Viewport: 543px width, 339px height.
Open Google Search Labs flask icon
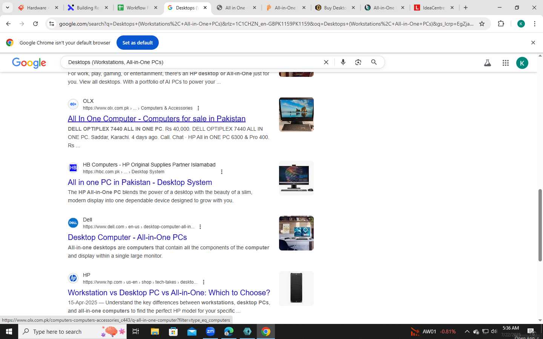point(488,63)
